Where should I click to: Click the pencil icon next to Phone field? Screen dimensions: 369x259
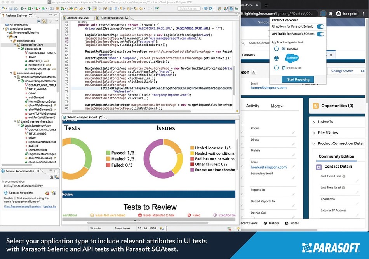point(294,133)
